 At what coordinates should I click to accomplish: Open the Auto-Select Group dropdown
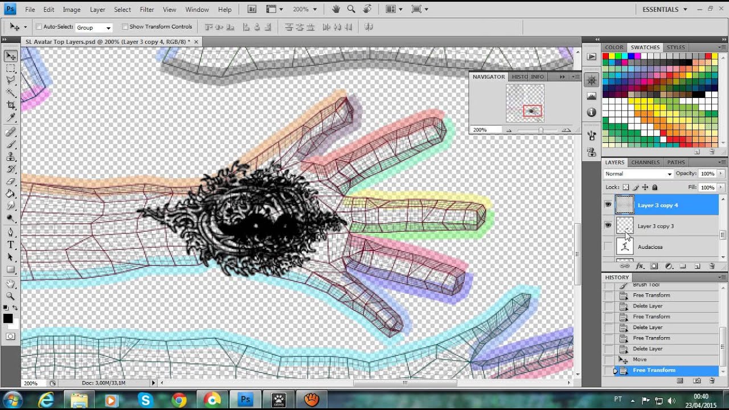pos(94,27)
